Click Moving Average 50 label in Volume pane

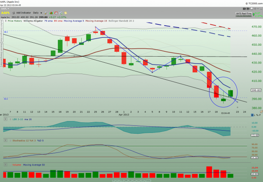click(34, 165)
